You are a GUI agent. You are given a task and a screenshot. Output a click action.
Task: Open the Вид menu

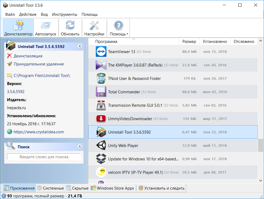(44, 14)
